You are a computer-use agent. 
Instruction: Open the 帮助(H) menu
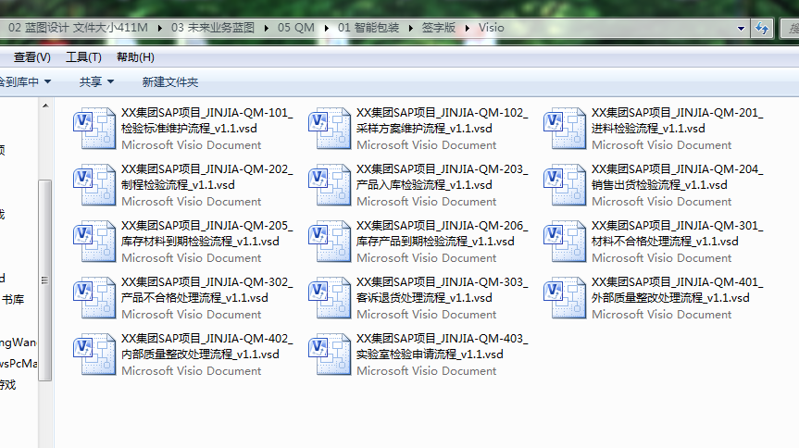(135, 57)
